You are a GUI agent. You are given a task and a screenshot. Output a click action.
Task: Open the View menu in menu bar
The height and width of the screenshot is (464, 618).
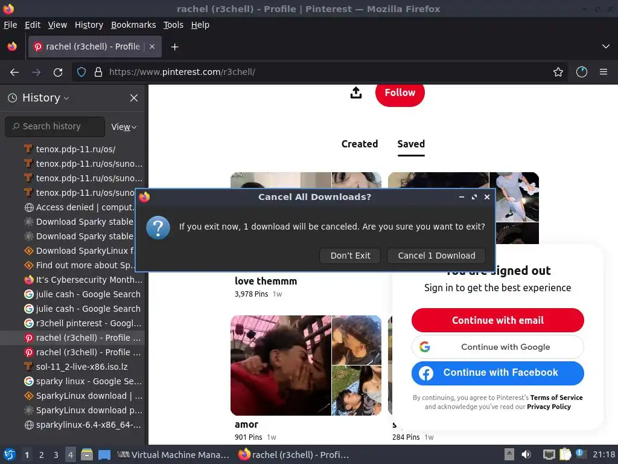(57, 25)
